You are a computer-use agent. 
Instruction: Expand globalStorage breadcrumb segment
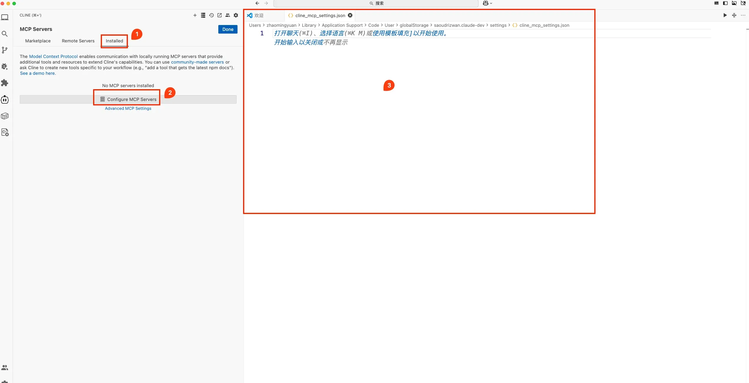[x=414, y=25]
